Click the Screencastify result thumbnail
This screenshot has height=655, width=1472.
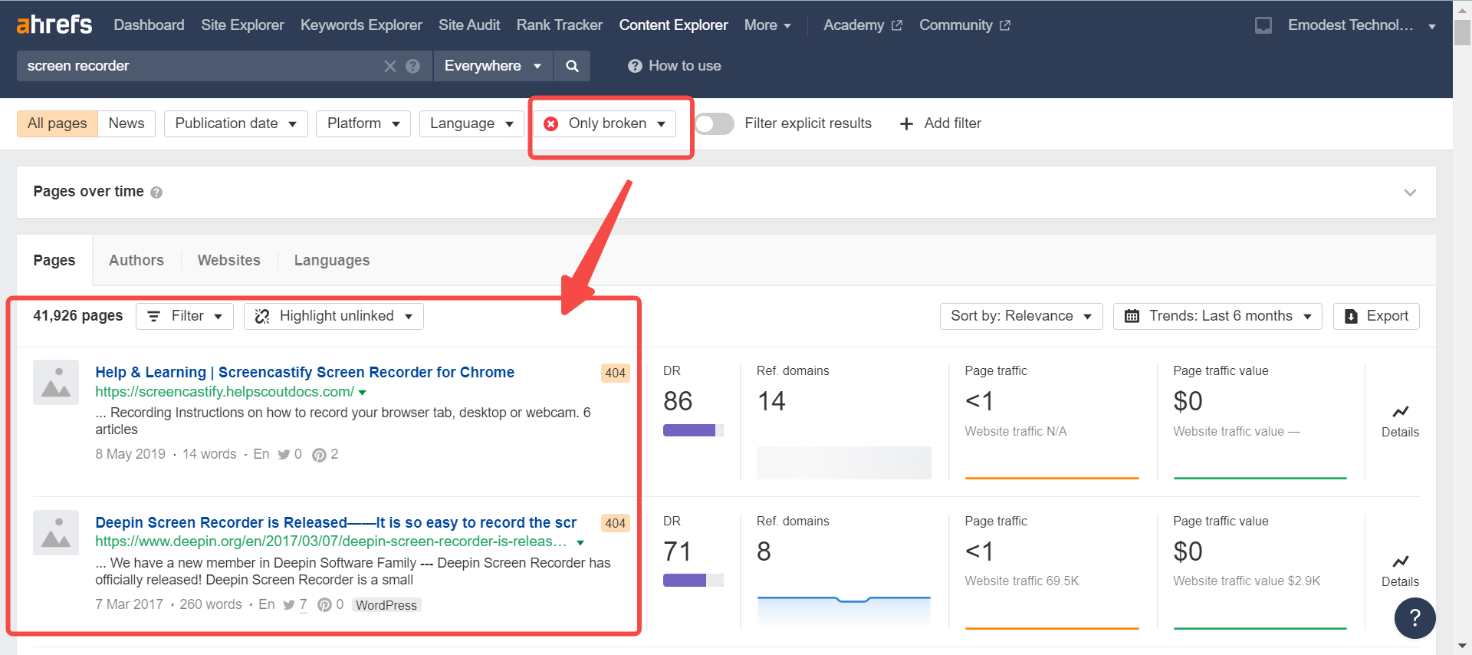(56, 382)
